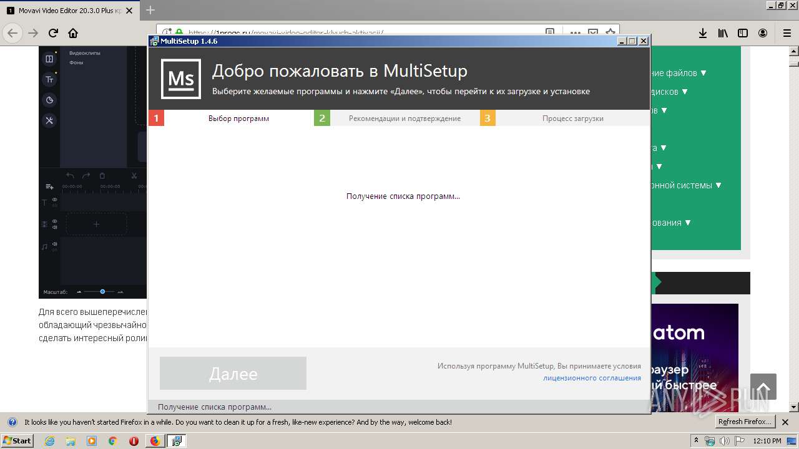This screenshot has width=799, height=449.
Task: Reload the current Firefox page
Action: pyautogui.click(x=54, y=33)
